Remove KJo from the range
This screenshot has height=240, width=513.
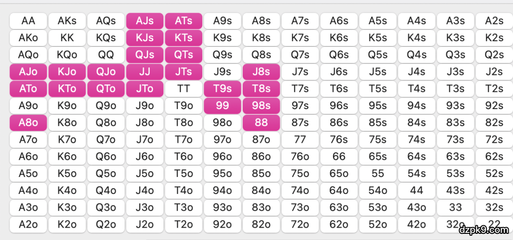tap(67, 72)
